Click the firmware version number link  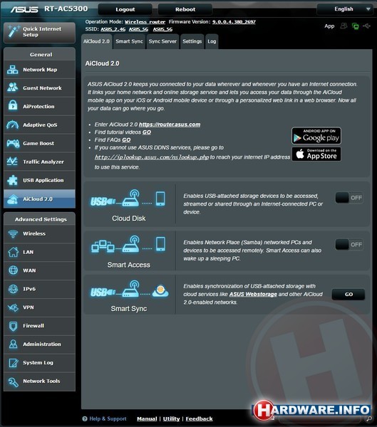pos(234,22)
